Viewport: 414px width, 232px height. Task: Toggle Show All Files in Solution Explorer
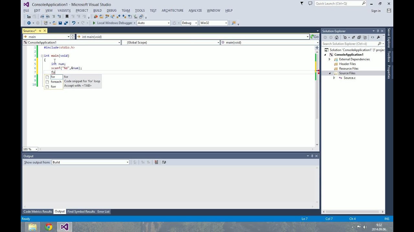point(365,37)
